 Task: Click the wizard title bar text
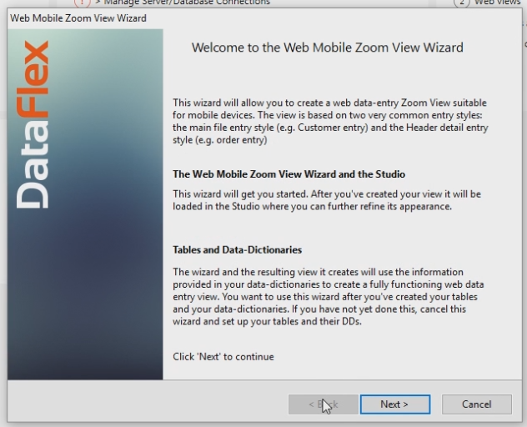point(78,18)
